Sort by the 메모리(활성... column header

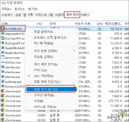pos(113,23)
